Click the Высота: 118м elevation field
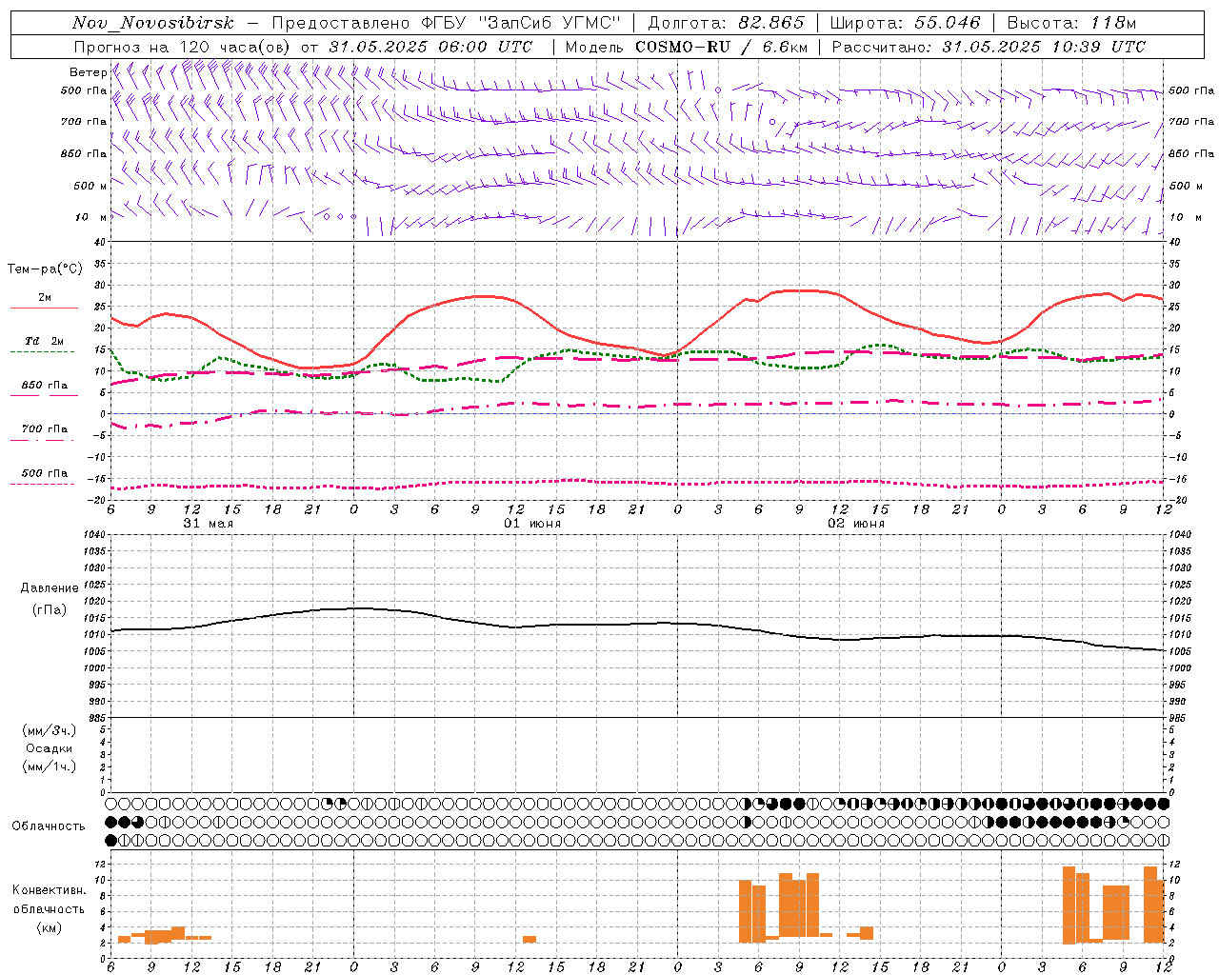 tap(1071, 23)
